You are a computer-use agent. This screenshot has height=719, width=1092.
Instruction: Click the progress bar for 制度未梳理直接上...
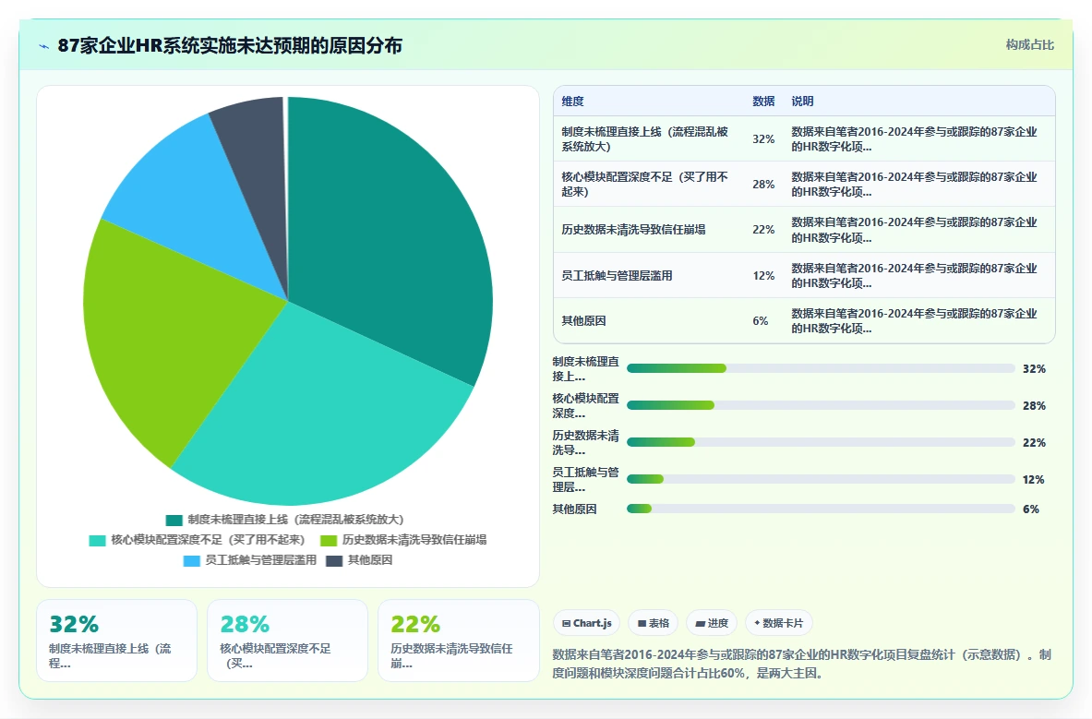[821, 368]
